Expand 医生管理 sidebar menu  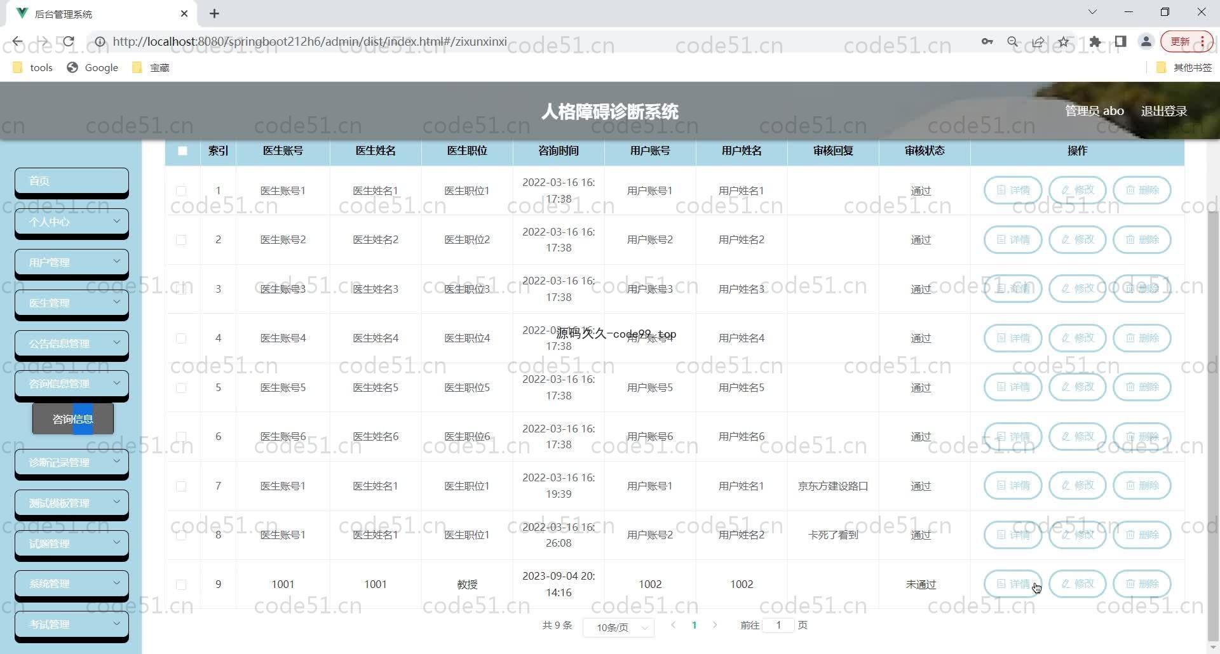tap(72, 303)
